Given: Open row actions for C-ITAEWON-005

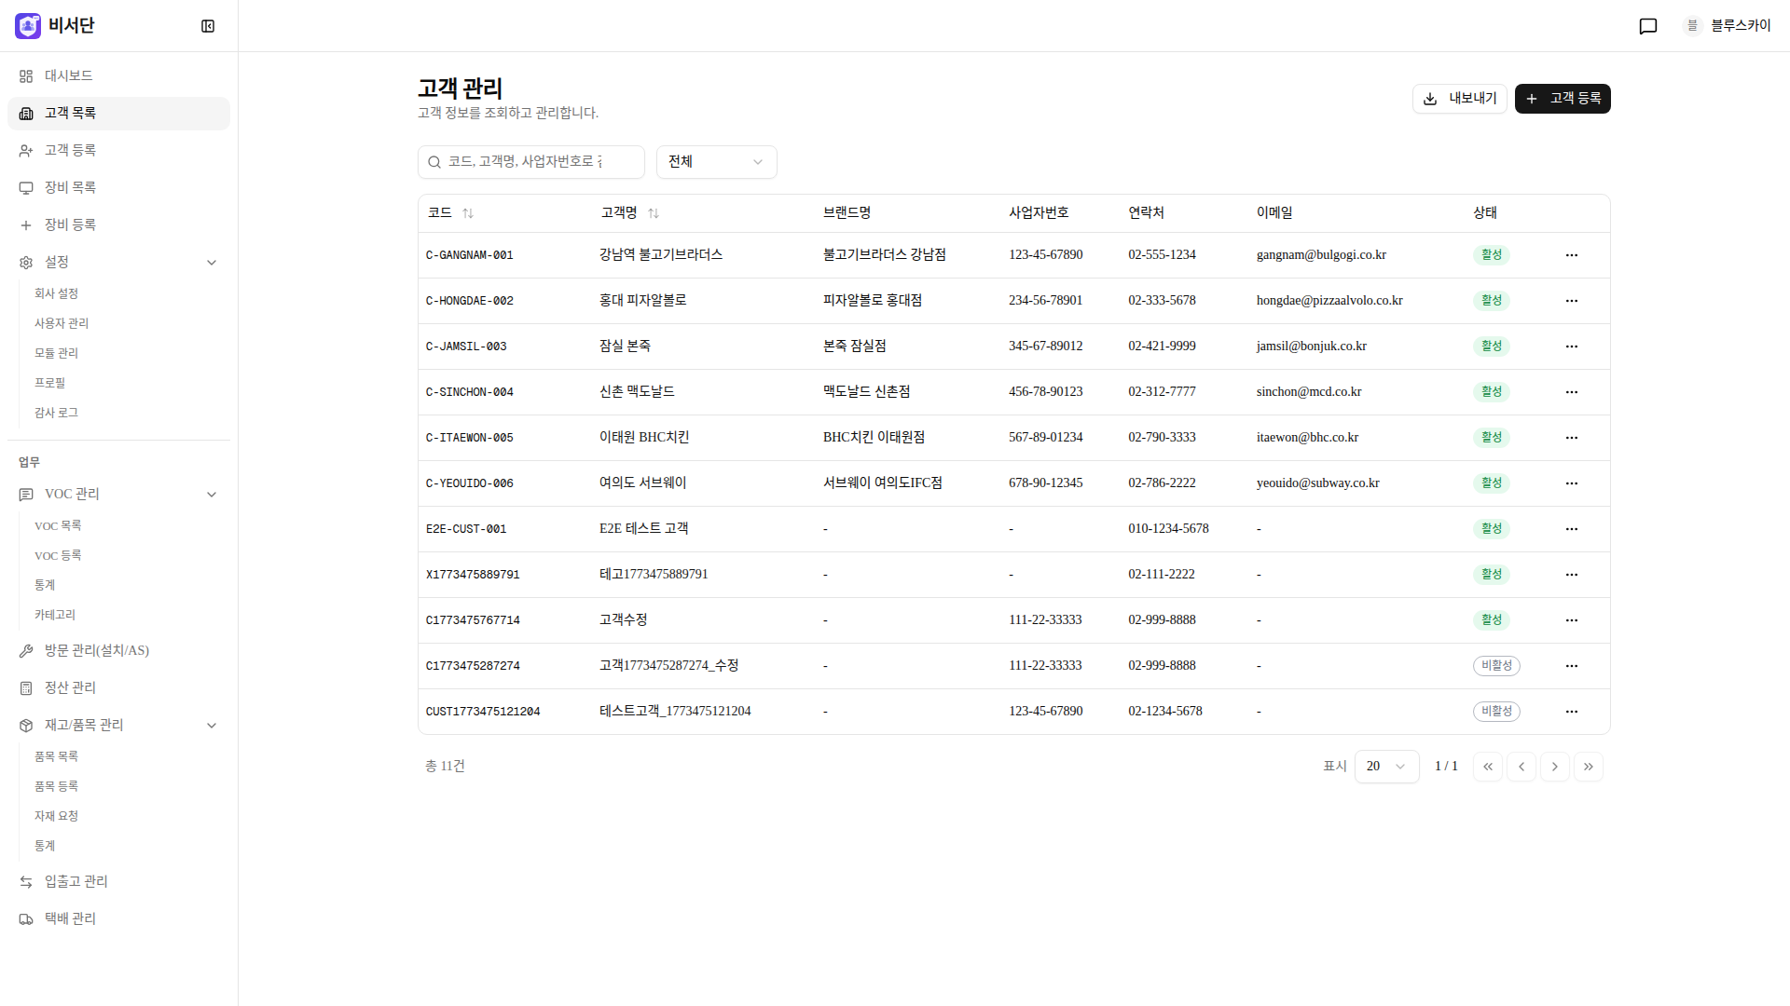Looking at the screenshot, I should (1572, 438).
